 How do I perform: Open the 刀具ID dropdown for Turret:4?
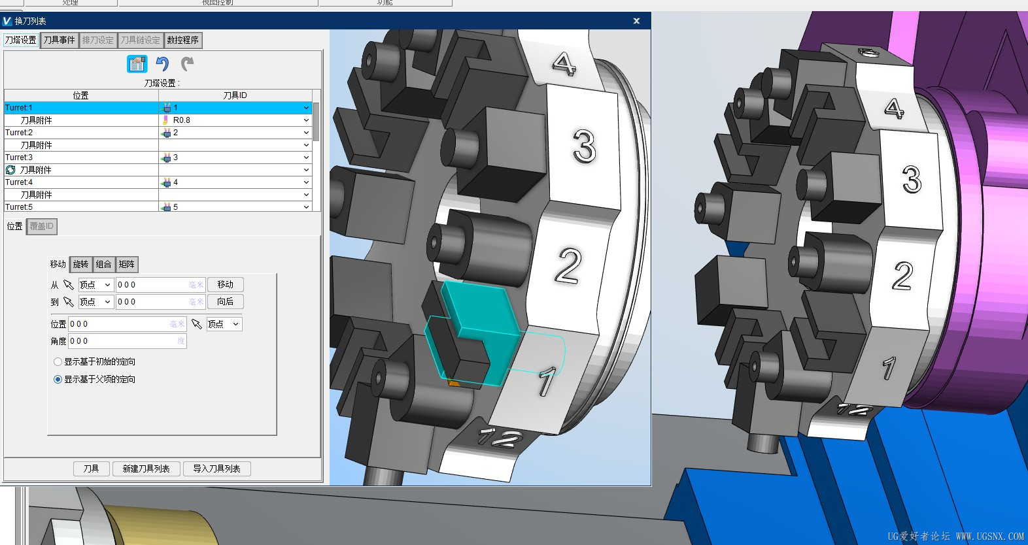pyautogui.click(x=306, y=182)
